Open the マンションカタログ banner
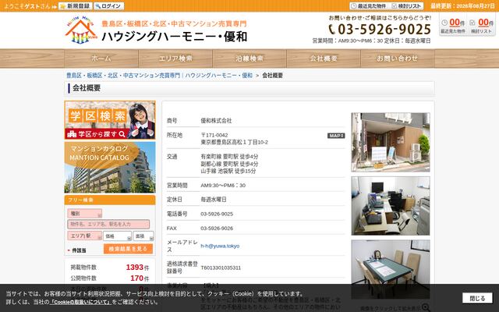499x312 pixels. (x=110, y=167)
